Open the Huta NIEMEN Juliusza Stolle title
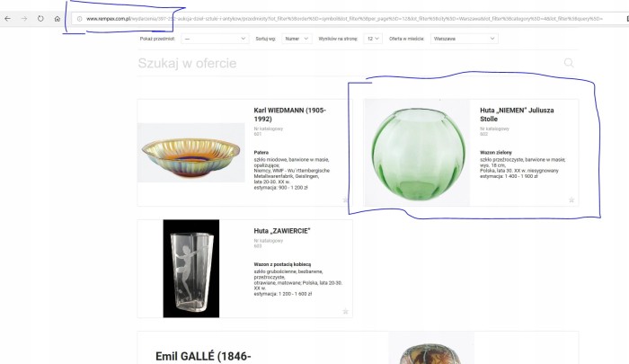This screenshot has height=364, width=629. point(517,114)
